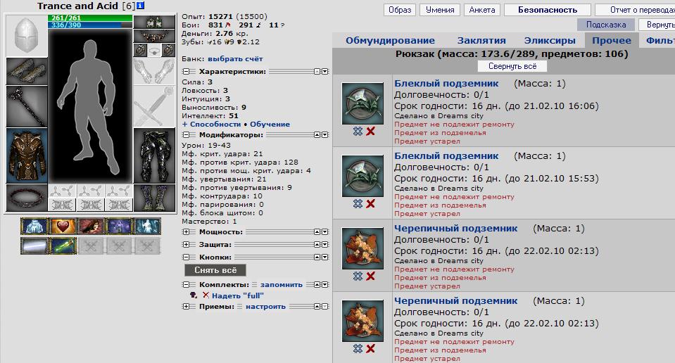The width and height of the screenshot is (675, 363).
Task: Click the Подсказка button
Action: pyautogui.click(x=606, y=25)
